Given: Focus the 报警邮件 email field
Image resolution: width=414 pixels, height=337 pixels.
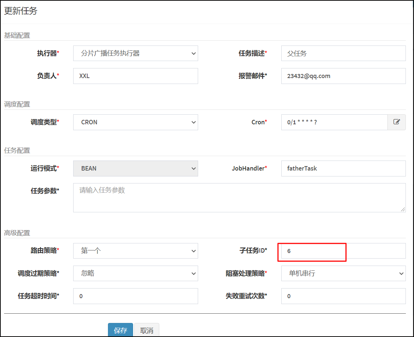Looking at the screenshot, I should point(343,76).
